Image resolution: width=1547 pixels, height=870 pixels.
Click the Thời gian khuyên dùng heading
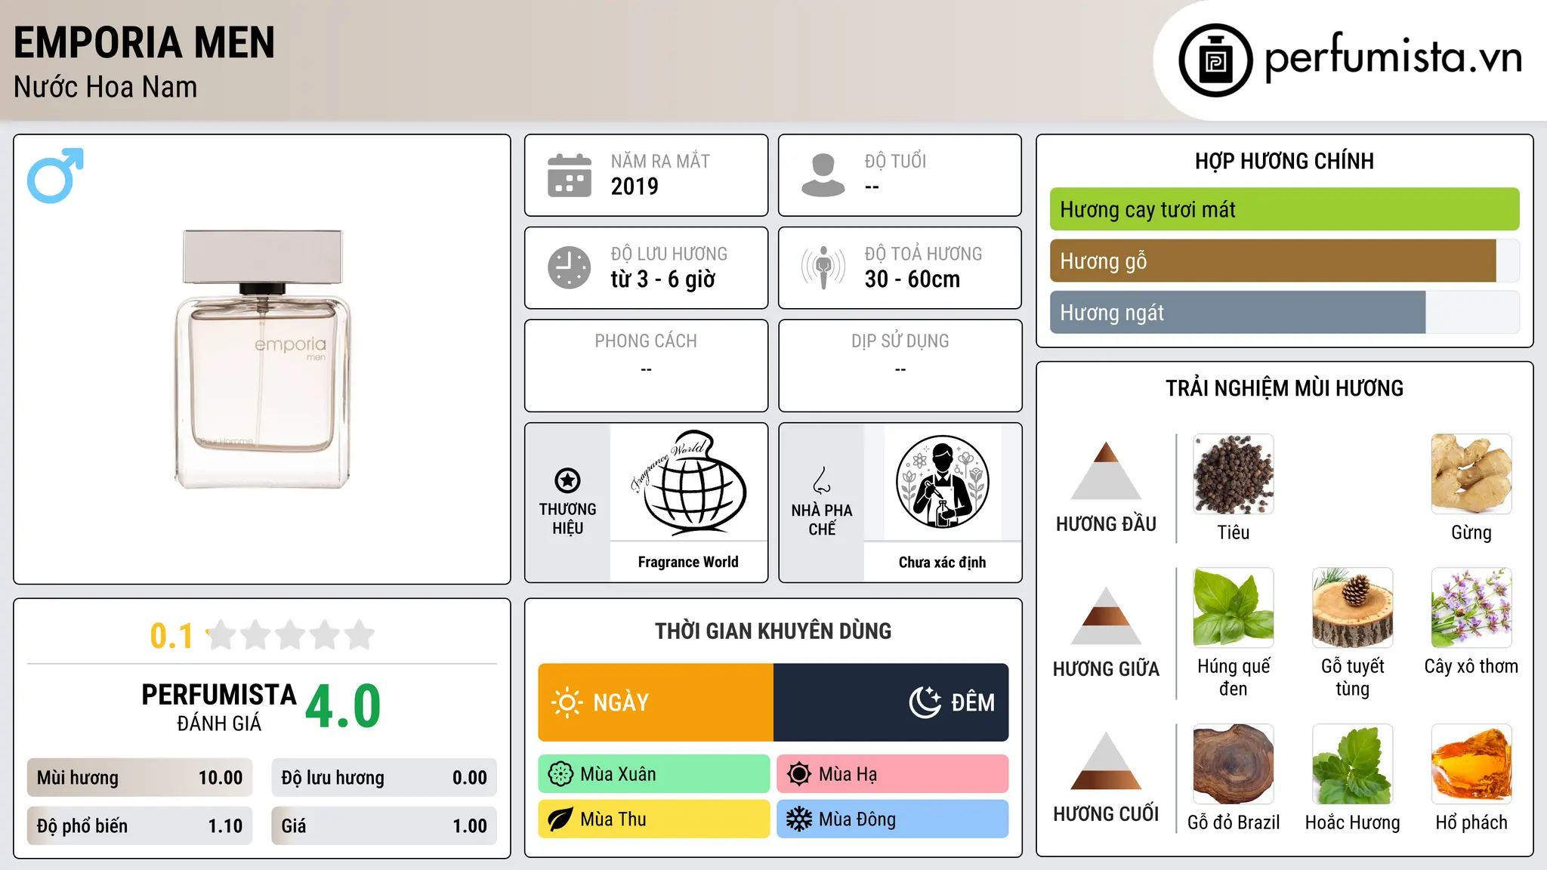click(773, 631)
